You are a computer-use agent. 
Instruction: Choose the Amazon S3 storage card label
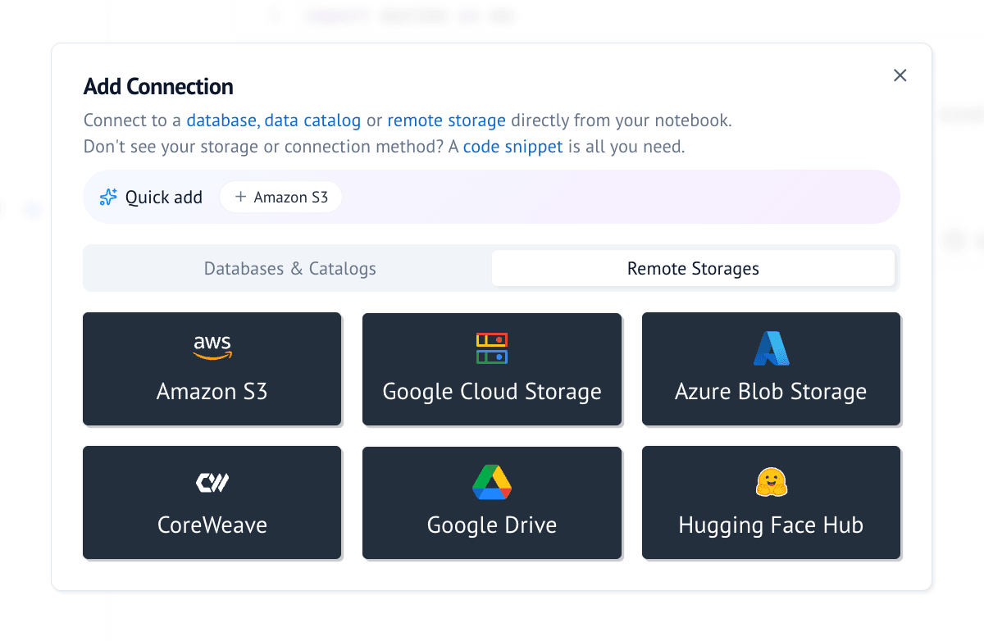point(212,391)
